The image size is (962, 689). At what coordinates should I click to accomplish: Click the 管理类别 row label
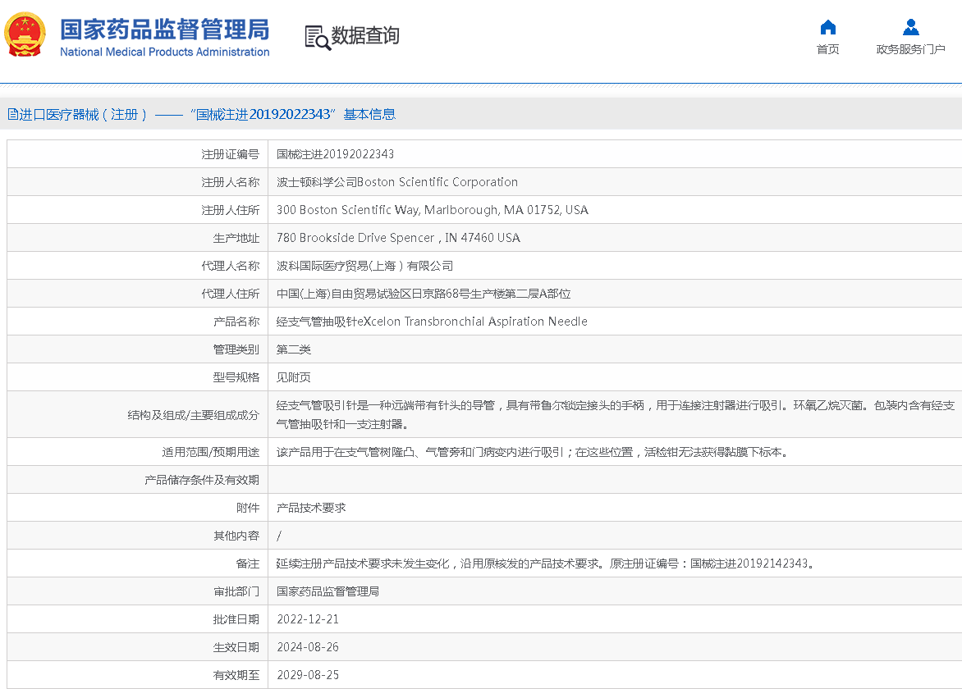pyautogui.click(x=236, y=349)
